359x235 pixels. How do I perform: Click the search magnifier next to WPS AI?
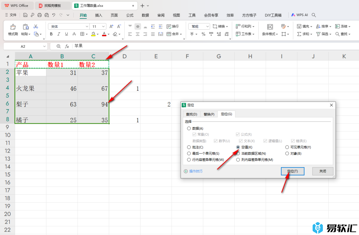[314, 15]
